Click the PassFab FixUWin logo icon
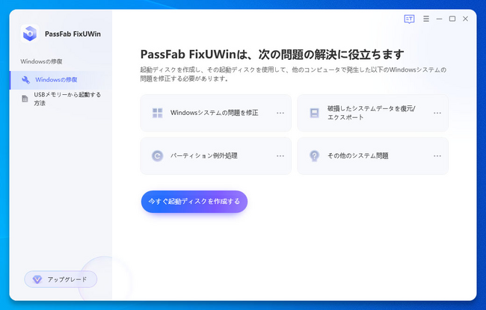 pos(29,33)
